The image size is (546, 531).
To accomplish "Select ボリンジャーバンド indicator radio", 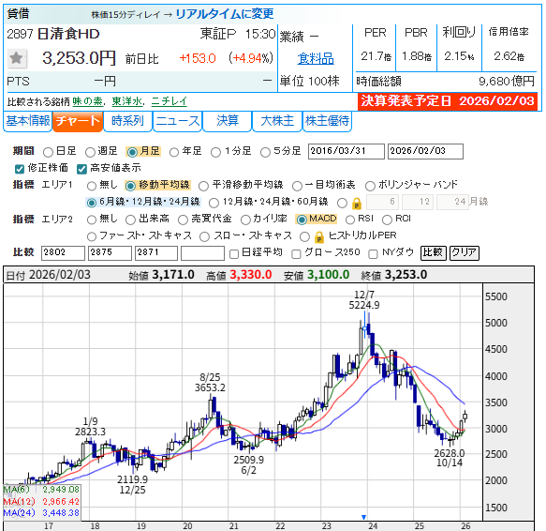I will click(370, 186).
